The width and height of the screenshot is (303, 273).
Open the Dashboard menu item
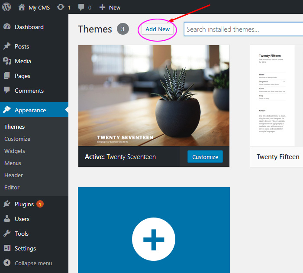(x=29, y=27)
